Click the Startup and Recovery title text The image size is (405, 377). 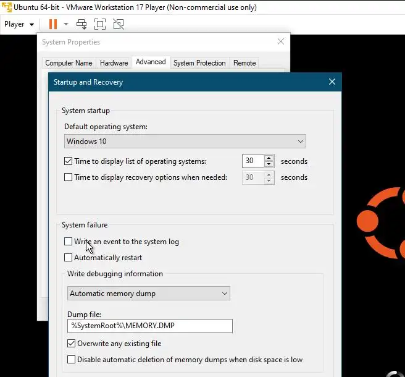pyautogui.click(x=88, y=82)
